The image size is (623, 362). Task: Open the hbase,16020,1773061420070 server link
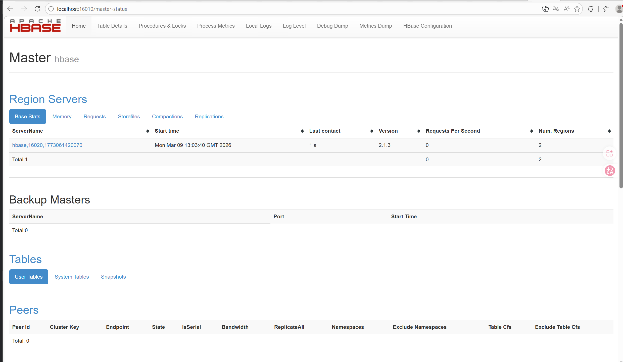pos(47,145)
